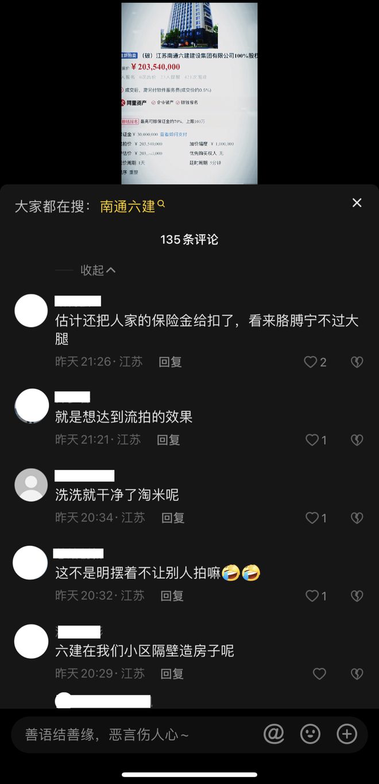Image resolution: width=379 pixels, height=784 pixels.
Task: Open the emoji picker smiley icon
Action: (x=310, y=734)
